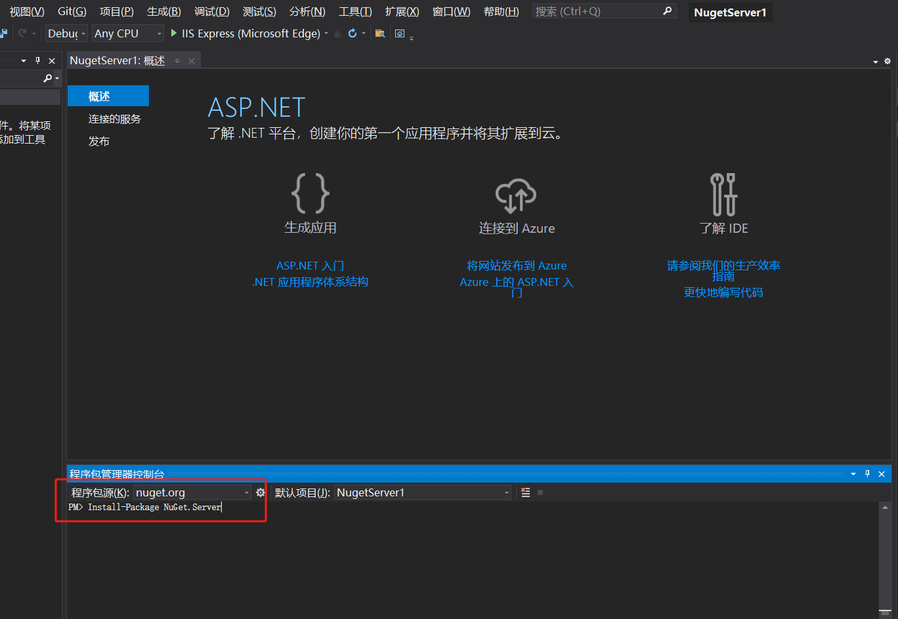This screenshot has height=619, width=898.
Task: Click the redo arrow icon
Action: pos(22,33)
